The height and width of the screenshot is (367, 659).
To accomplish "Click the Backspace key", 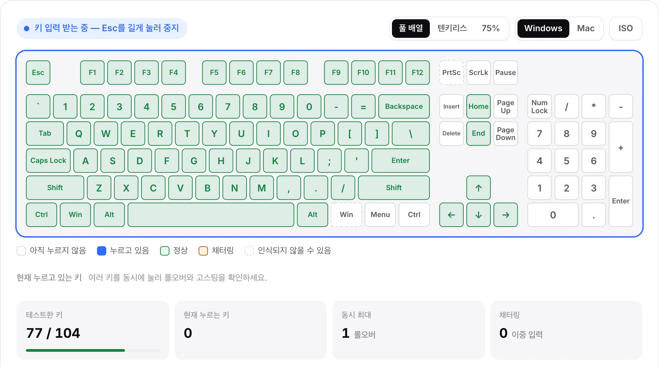I will [x=404, y=107].
